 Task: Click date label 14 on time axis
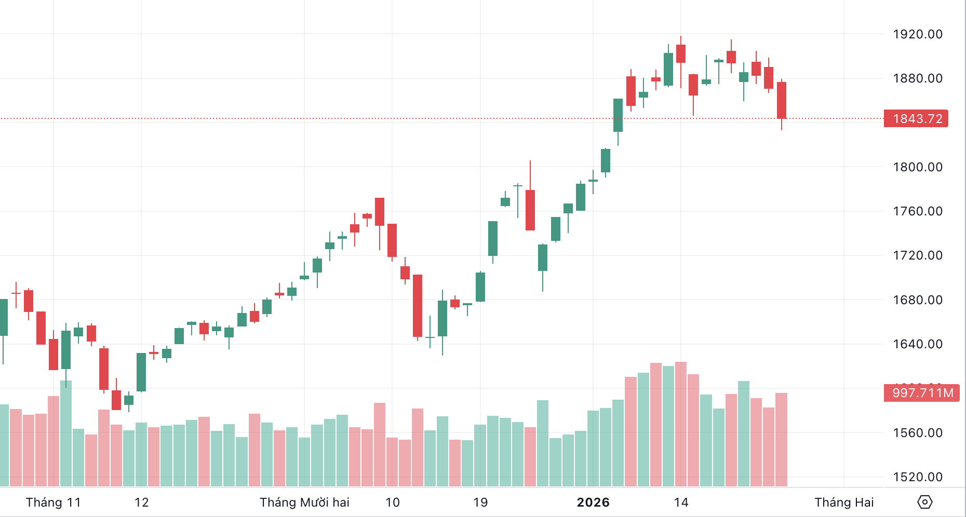tap(681, 502)
